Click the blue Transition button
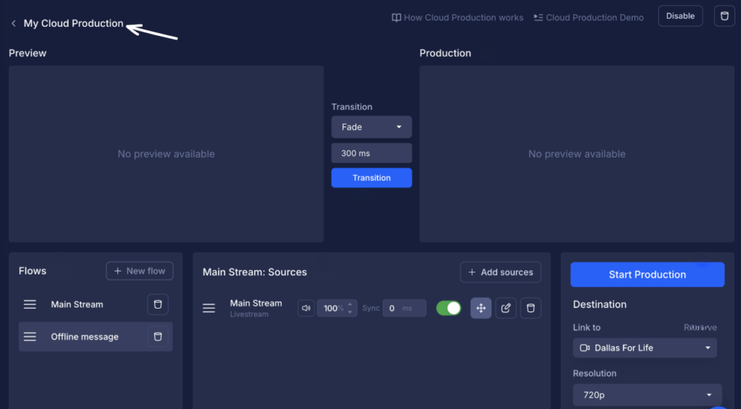The width and height of the screenshot is (741, 409). point(371,178)
